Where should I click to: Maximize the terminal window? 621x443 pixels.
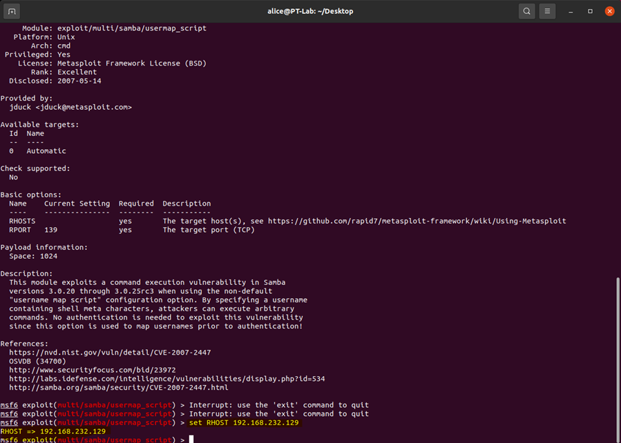pyautogui.click(x=590, y=11)
